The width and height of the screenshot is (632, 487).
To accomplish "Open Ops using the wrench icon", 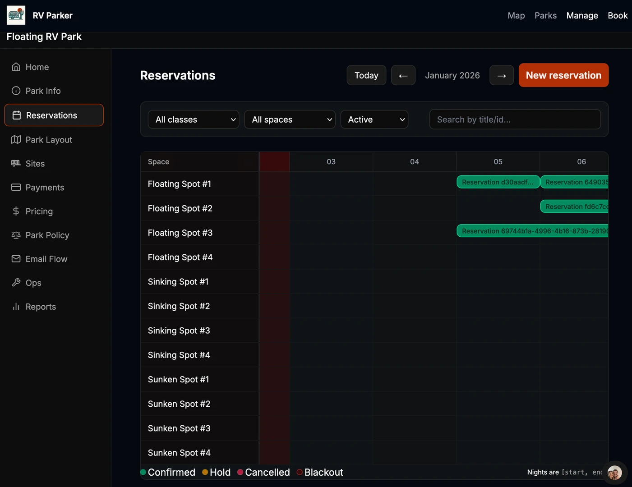I will (x=16, y=283).
